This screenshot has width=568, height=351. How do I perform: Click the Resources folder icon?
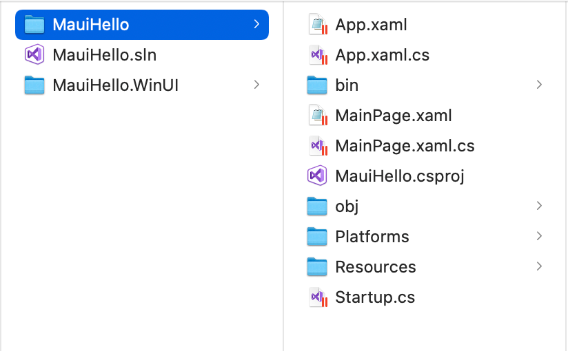(x=317, y=266)
